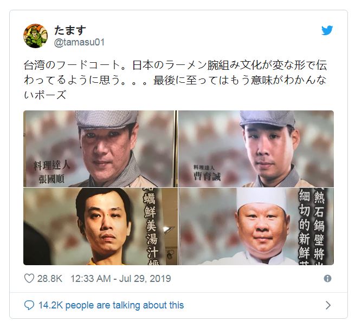The image size is (355, 322).
Task: Click the Japanese tweet text body
Action: 175,80
